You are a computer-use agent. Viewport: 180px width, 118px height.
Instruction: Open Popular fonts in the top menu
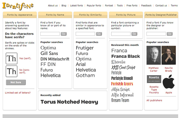click(94, 5)
